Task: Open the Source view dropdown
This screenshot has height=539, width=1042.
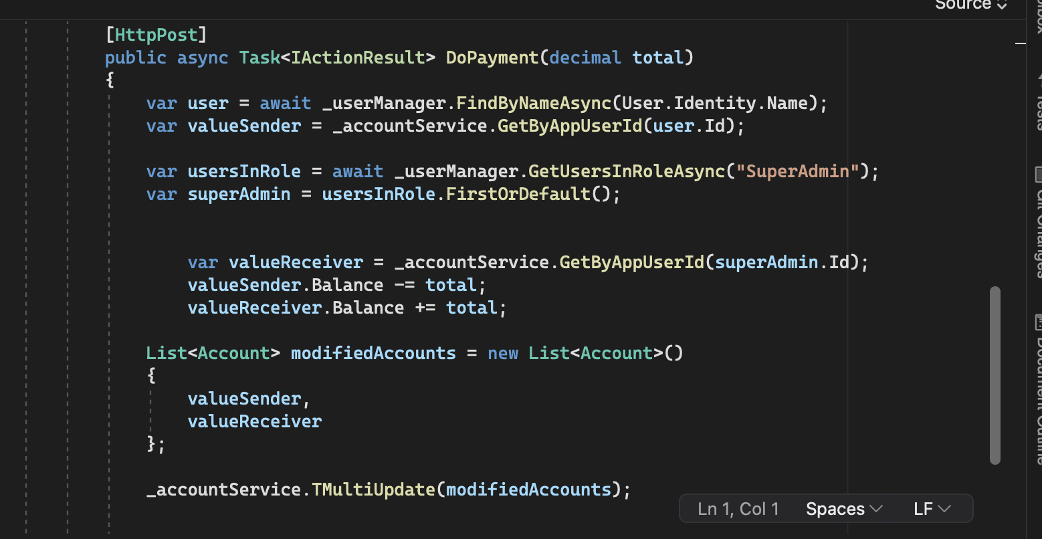Action: pyautogui.click(x=970, y=5)
